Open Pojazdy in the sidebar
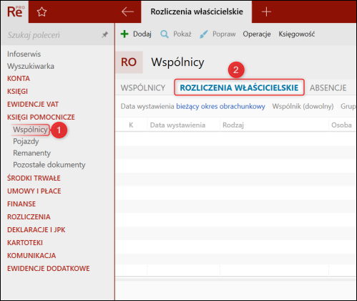The image size is (357, 301). click(26, 141)
